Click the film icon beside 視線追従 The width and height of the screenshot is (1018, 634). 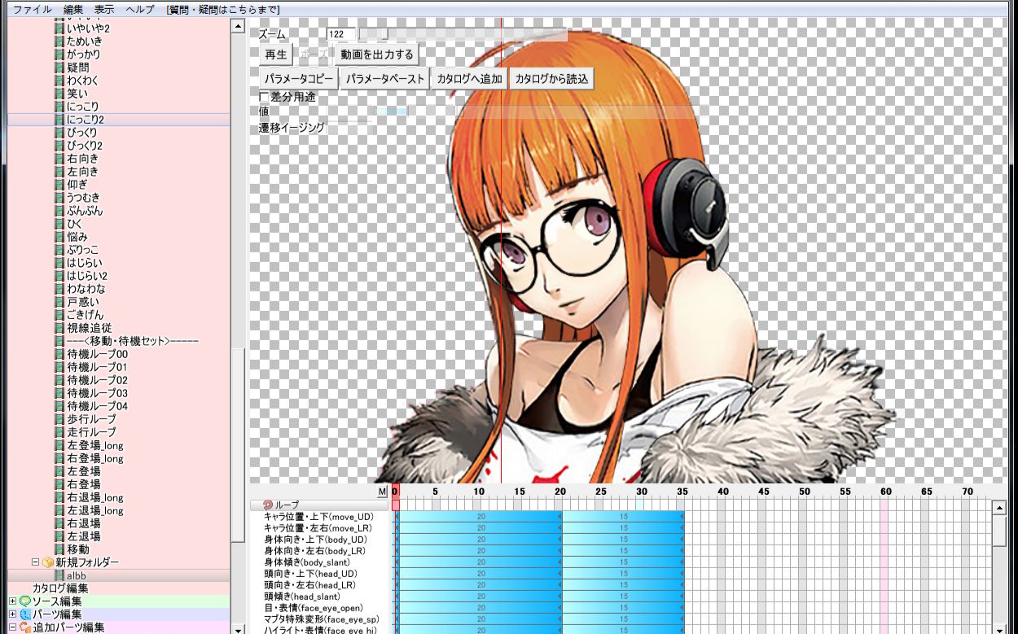59,328
